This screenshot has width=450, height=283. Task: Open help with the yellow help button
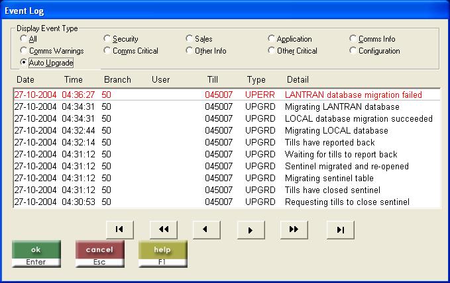point(163,253)
